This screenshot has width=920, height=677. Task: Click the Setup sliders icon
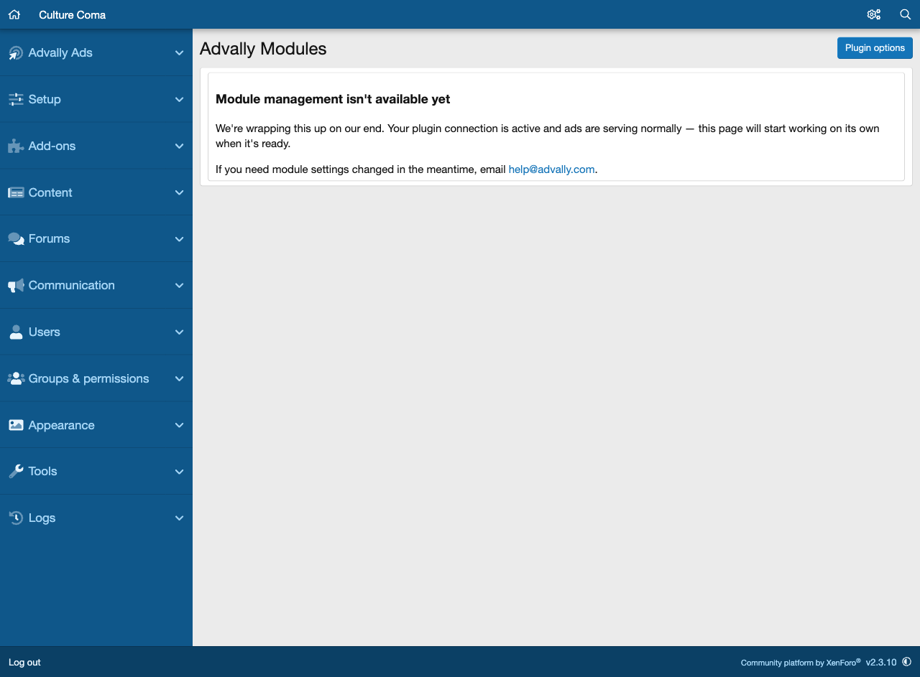(x=16, y=99)
